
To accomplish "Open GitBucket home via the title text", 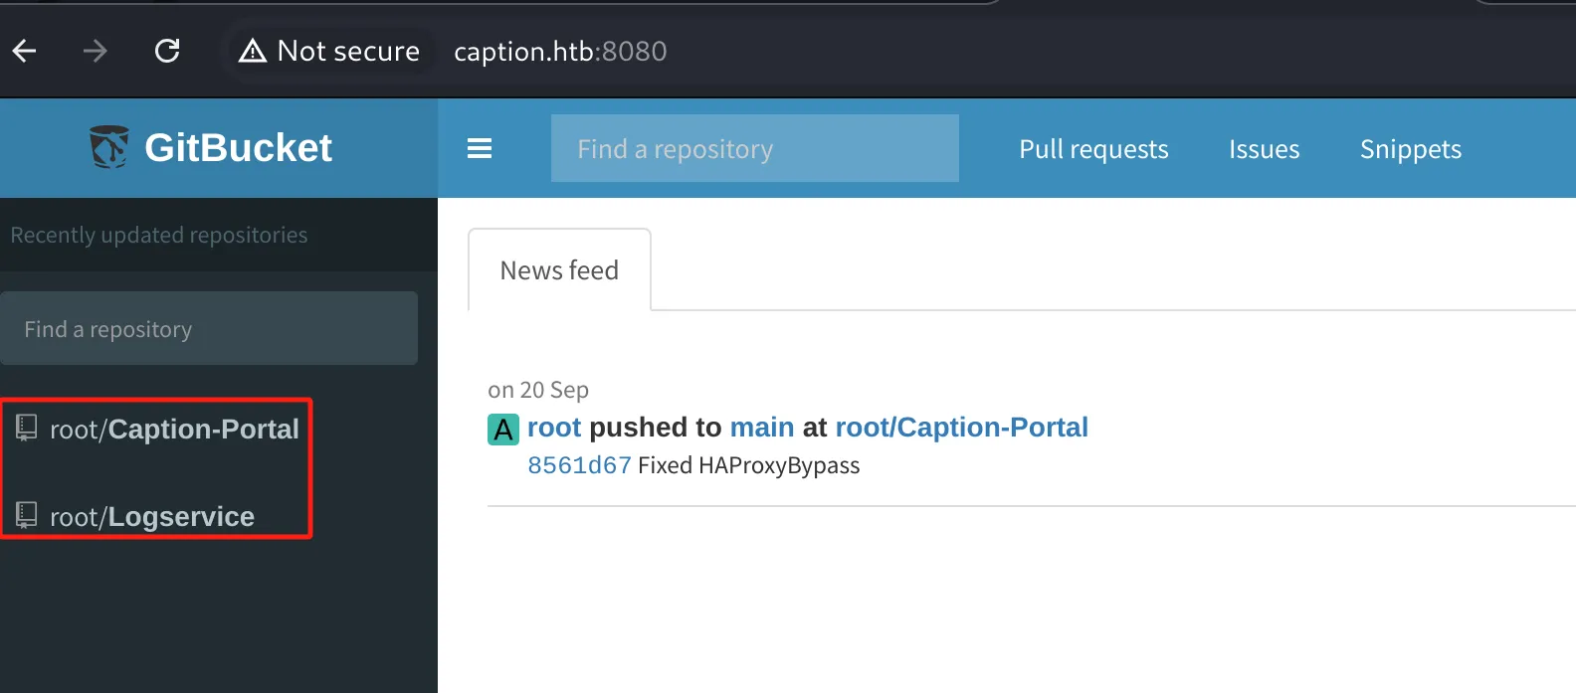I will [238, 148].
